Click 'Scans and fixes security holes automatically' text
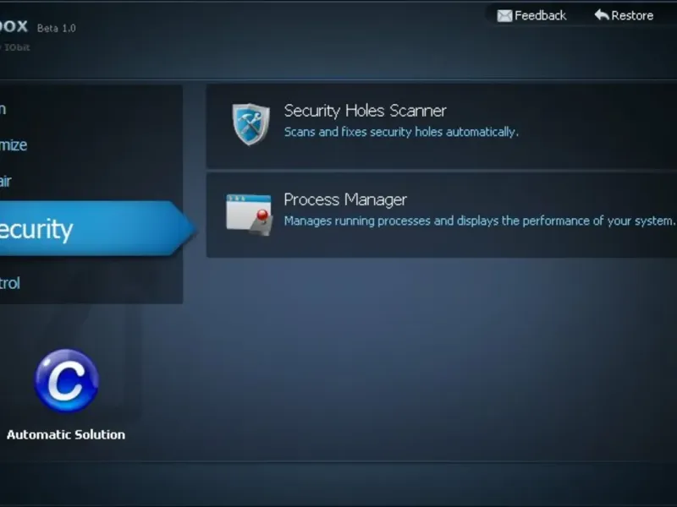 401,132
